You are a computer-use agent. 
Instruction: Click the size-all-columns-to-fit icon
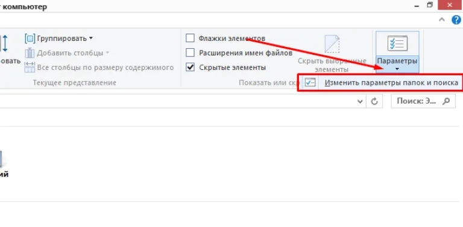30,67
